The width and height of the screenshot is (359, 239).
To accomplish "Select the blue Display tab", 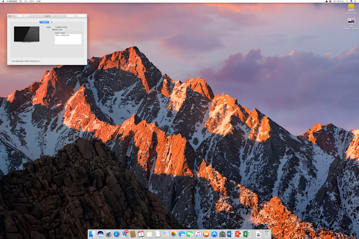I will click(x=44, y=22).
